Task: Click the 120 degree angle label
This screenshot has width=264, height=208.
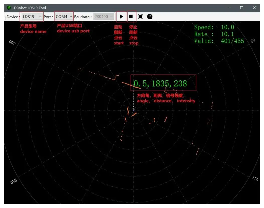Action: click(x=255, y=179)
